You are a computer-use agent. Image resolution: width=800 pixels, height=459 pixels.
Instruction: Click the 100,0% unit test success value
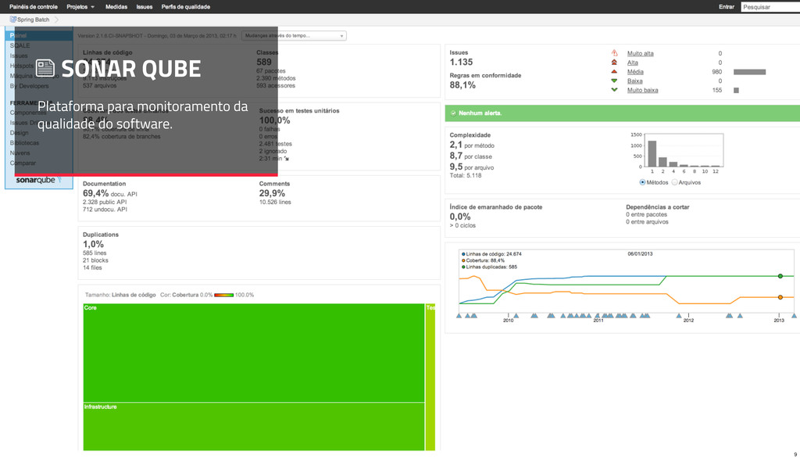coord(274,120)
